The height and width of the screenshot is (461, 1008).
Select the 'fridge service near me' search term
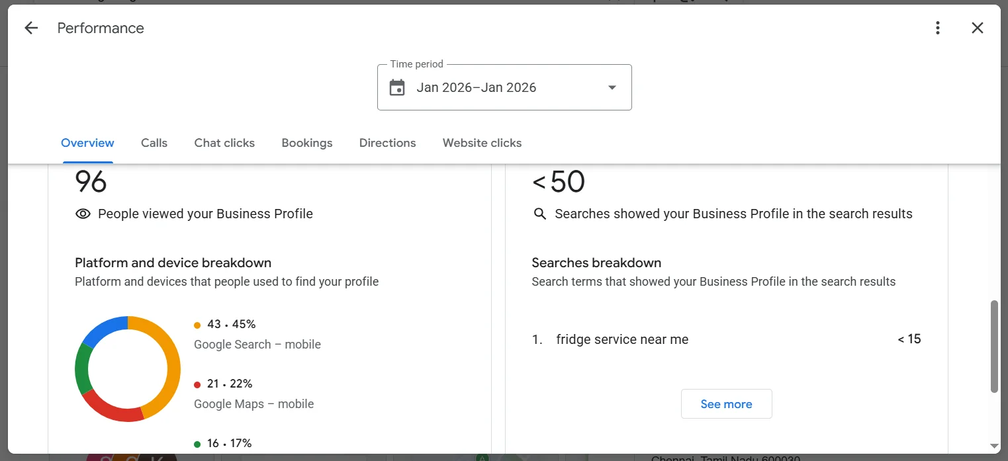click(622, 339)
